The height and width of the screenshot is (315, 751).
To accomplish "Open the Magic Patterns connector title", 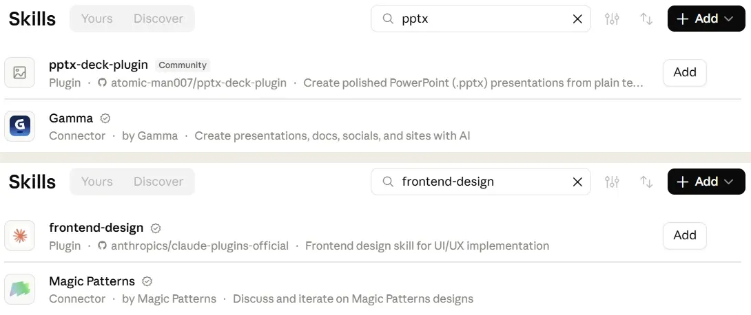I will [x=92, y=281].
